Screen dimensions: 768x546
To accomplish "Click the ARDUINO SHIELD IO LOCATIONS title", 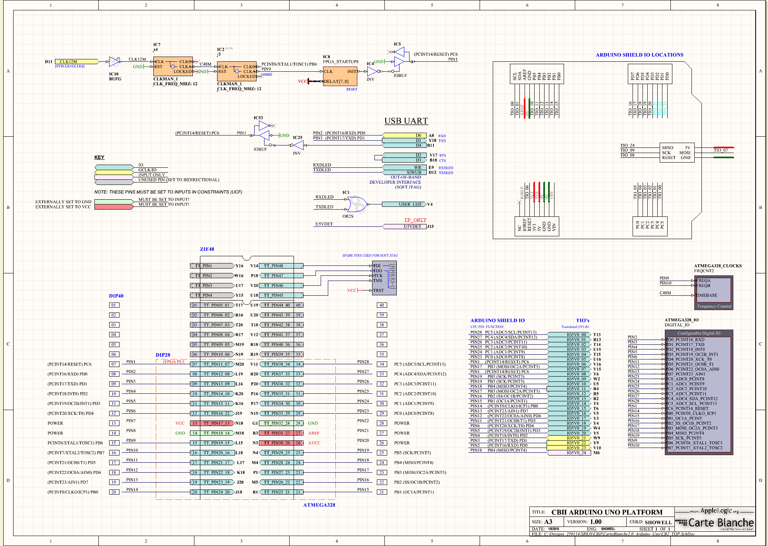I will click(x=639, y=55).
